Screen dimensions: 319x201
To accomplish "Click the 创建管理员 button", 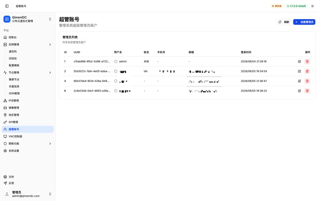I will [x=304, y=22].
